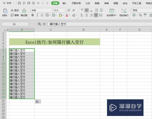Decrease font size with A- icon
Image resolution: width=152 pixels, height=119 pixels.
pyautogui.click(x=74, y=10)
